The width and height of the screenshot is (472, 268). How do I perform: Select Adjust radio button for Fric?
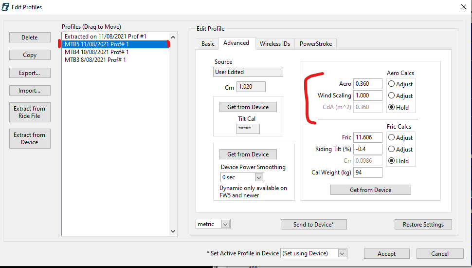pyautogui.click(x=391, y=137)
